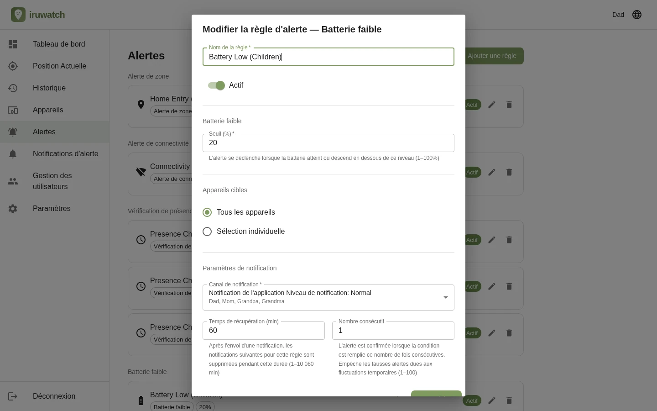The height and width of the screenshot is (411, 657).
Task: Click the Position Actuelle target icon
Action: pos(13,66)
